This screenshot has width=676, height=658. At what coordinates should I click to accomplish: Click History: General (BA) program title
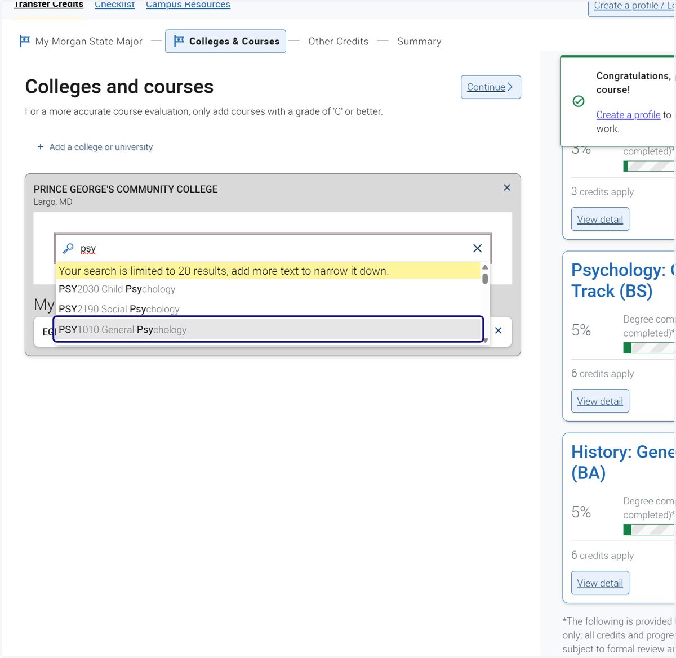[622, 462]
